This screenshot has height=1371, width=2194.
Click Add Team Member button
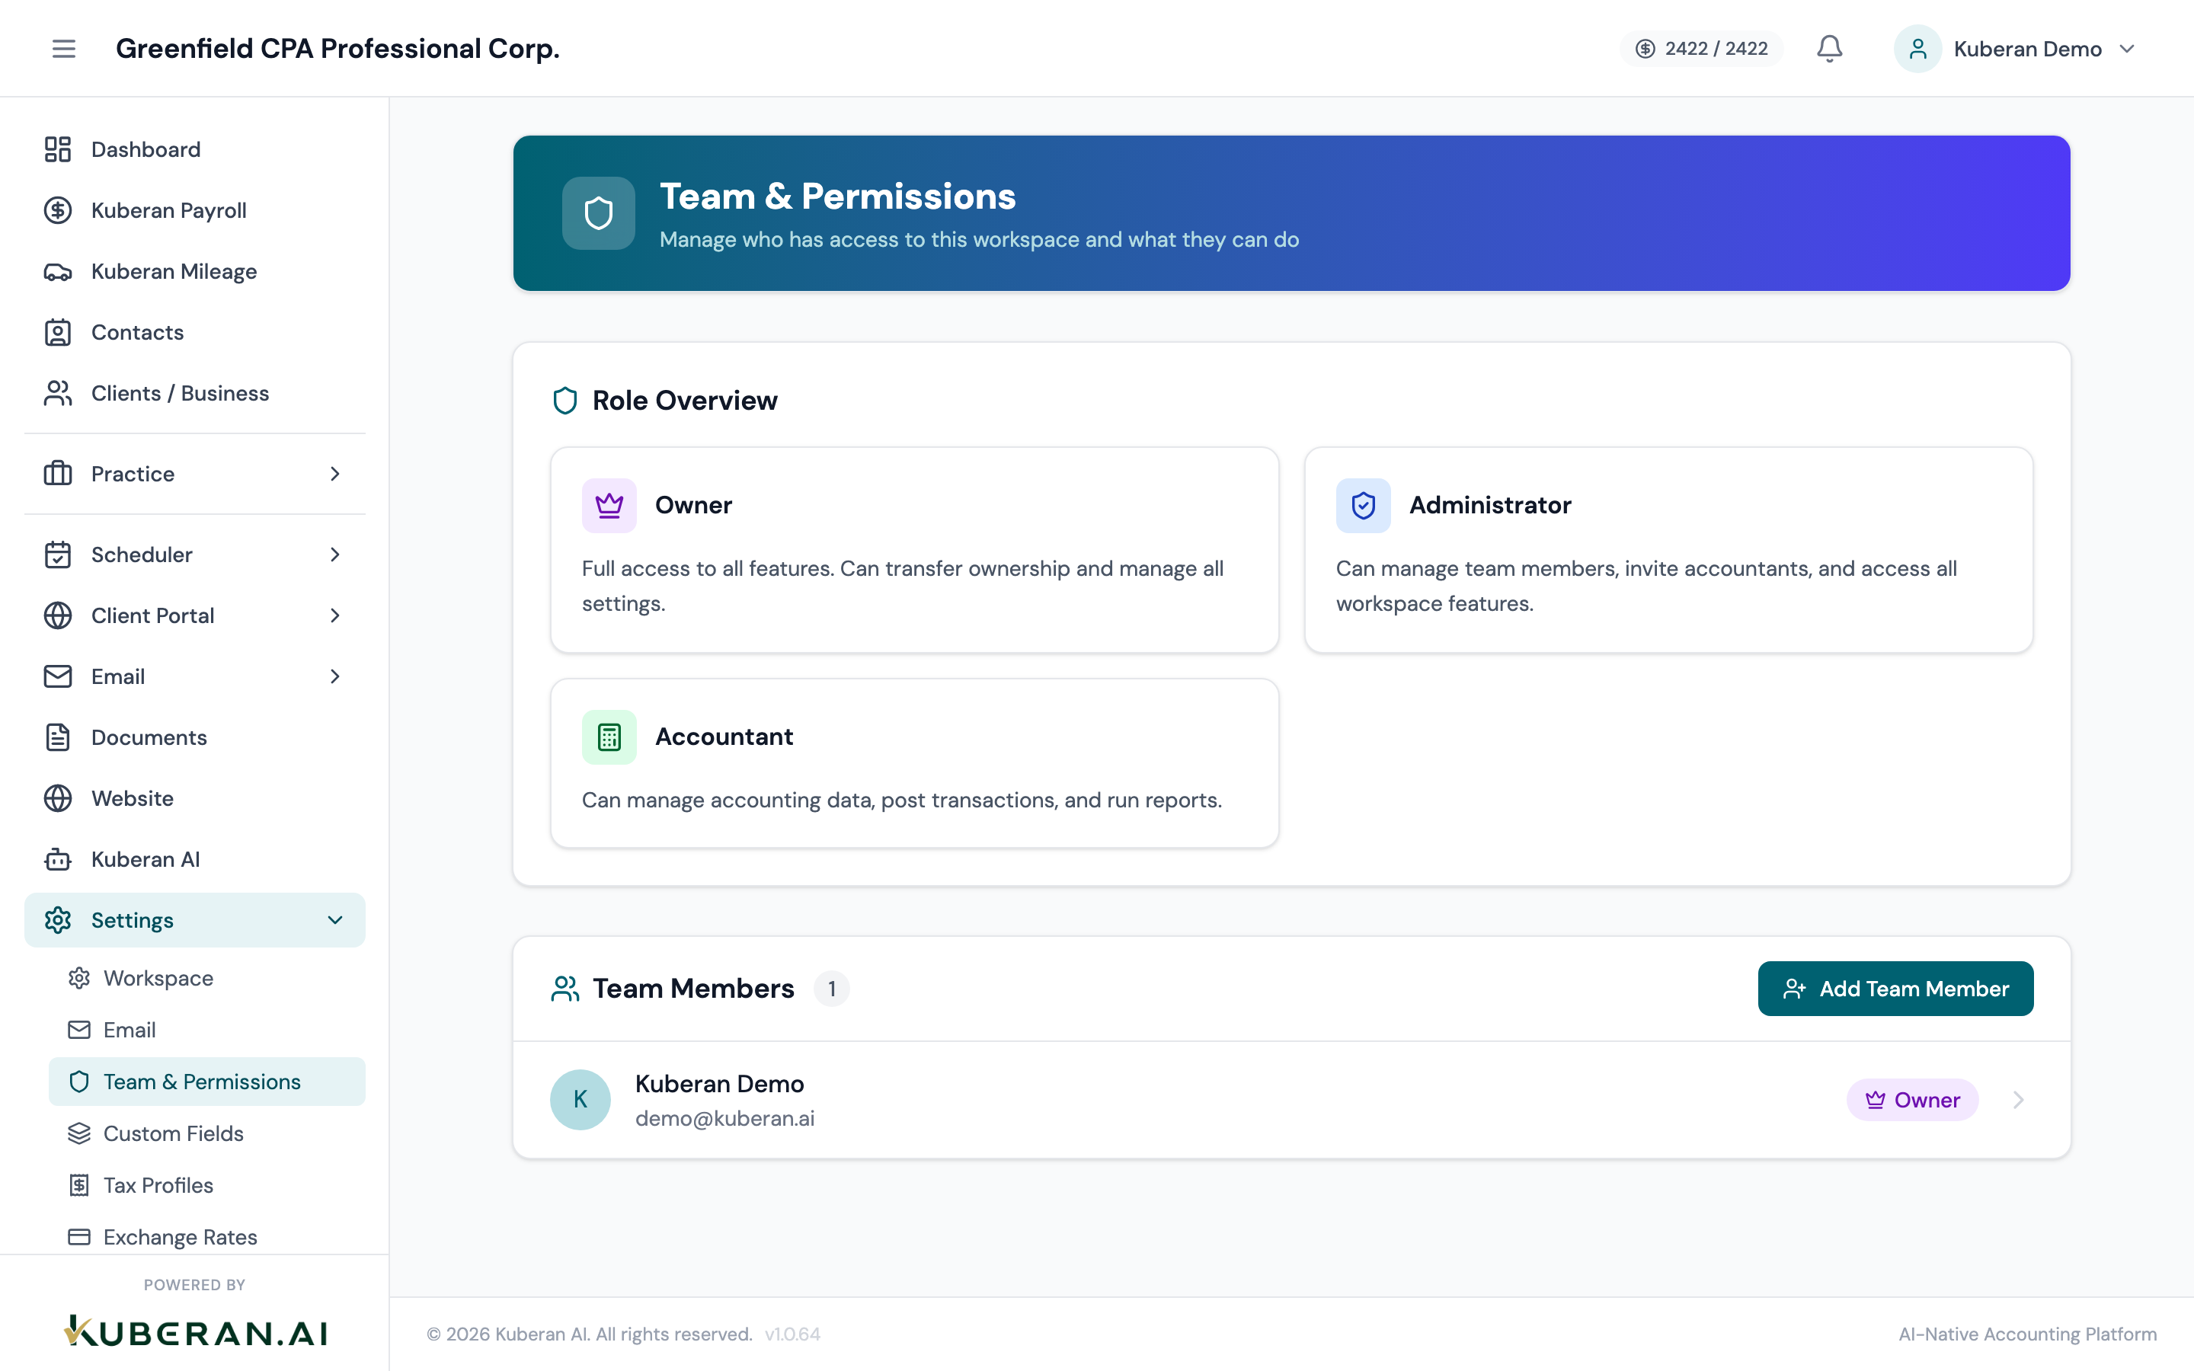[x=1895, y=989]
